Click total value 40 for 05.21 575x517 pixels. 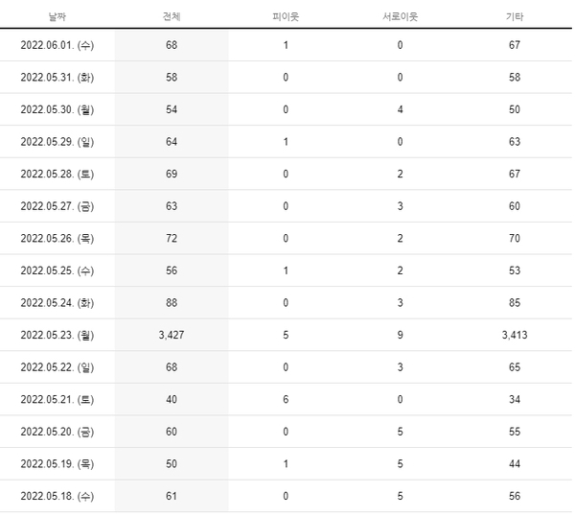point(172,399)
